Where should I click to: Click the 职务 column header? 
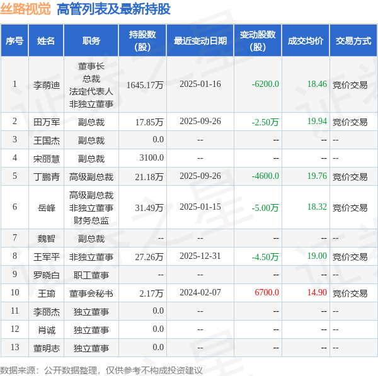click(91, 41)
